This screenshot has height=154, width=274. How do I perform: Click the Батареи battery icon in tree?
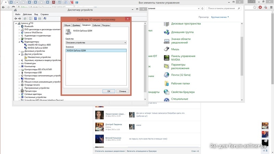[22, 39]
